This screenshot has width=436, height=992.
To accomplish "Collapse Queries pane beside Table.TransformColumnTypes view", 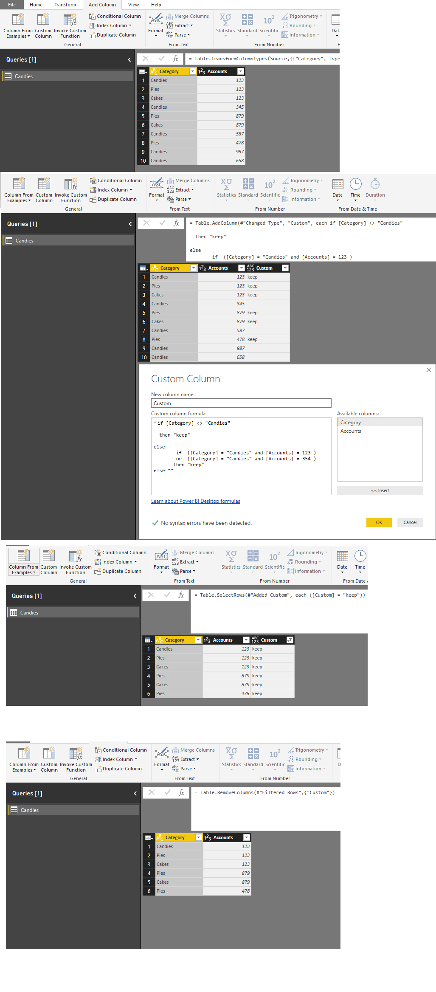I will [129, 59].
